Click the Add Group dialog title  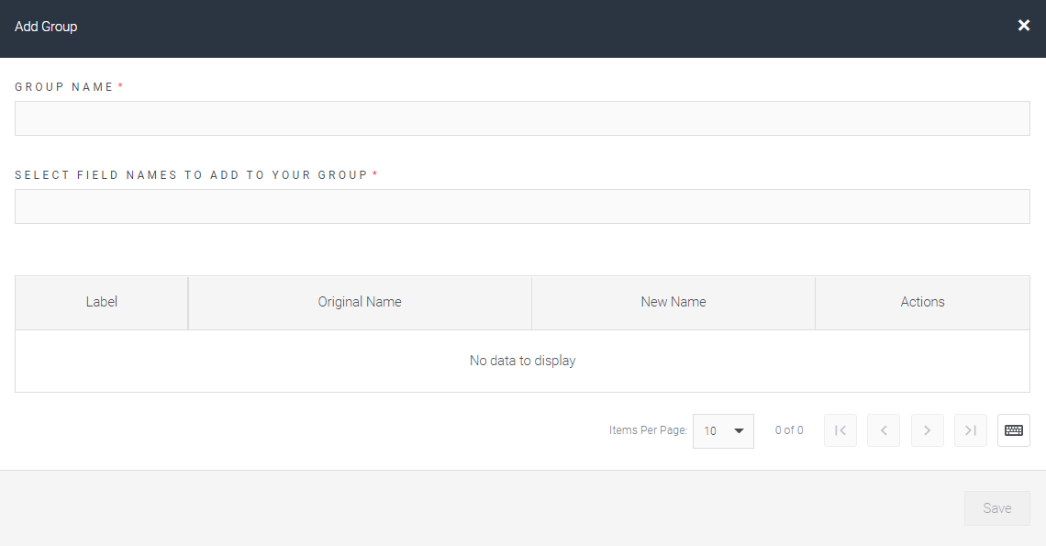point(46,27)
